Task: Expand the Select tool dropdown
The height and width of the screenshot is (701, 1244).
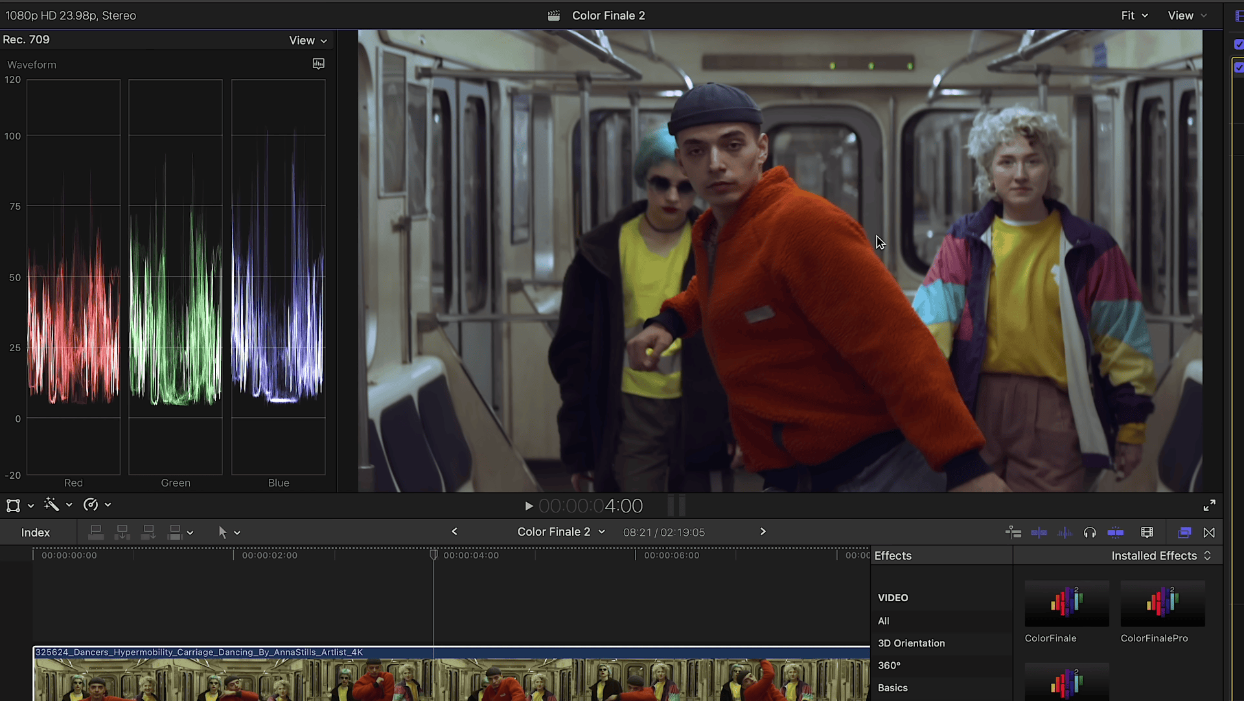Action: coord(237,533)
